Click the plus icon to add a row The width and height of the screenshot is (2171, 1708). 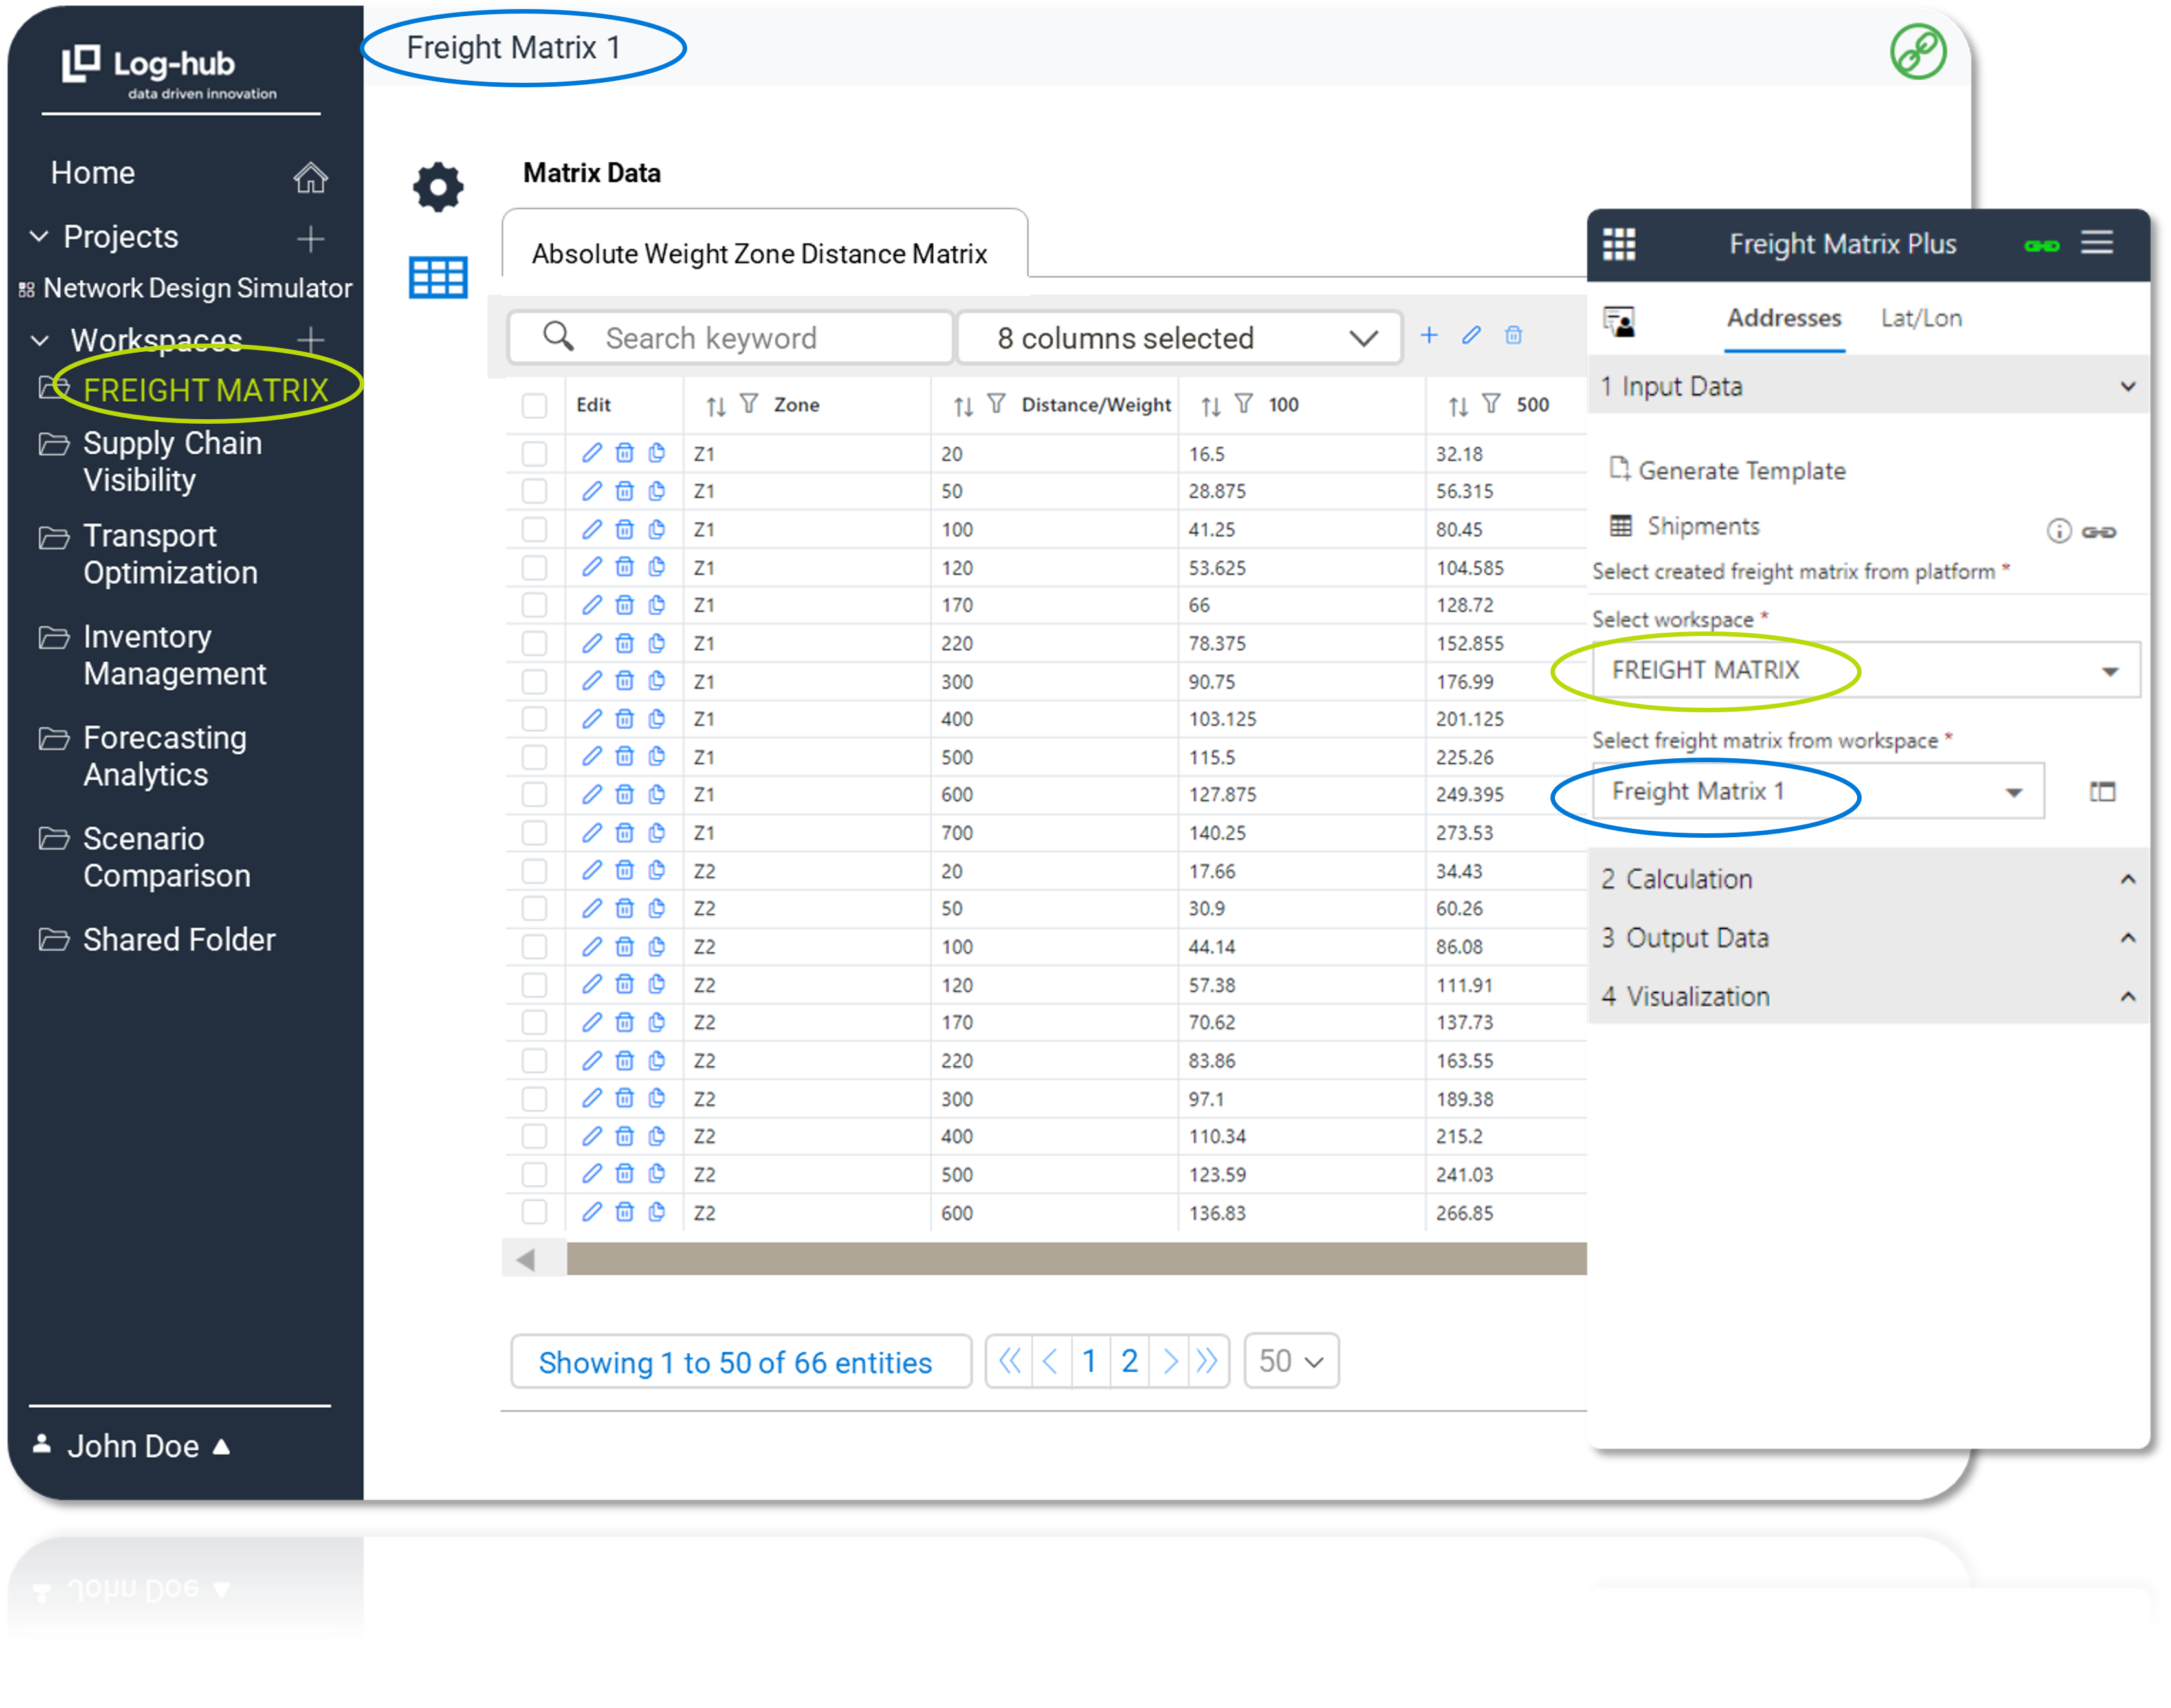[1429, 336]
